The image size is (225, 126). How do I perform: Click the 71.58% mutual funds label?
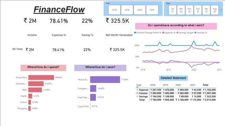pos(125,79)
